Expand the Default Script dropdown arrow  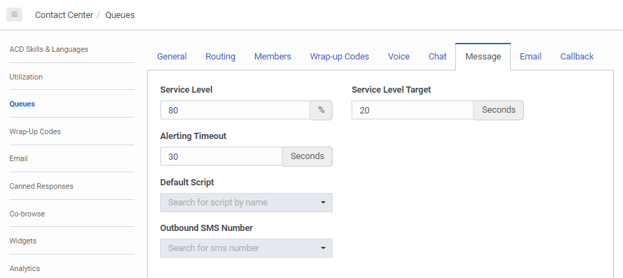click(323, 203)
